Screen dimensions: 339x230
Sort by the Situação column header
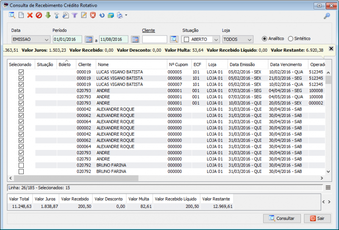pyautogui.click(x=46, y=64)
